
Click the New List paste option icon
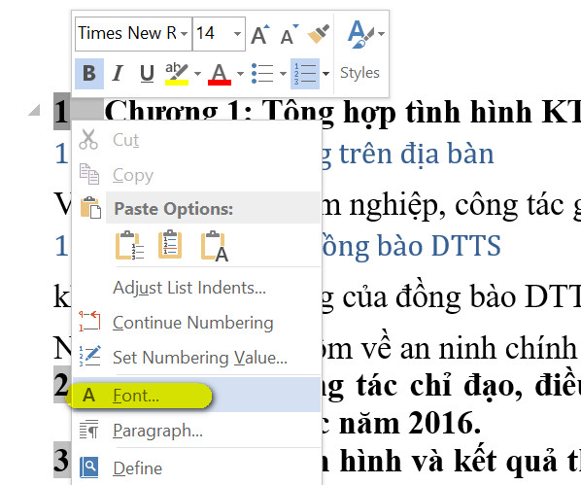170,244
